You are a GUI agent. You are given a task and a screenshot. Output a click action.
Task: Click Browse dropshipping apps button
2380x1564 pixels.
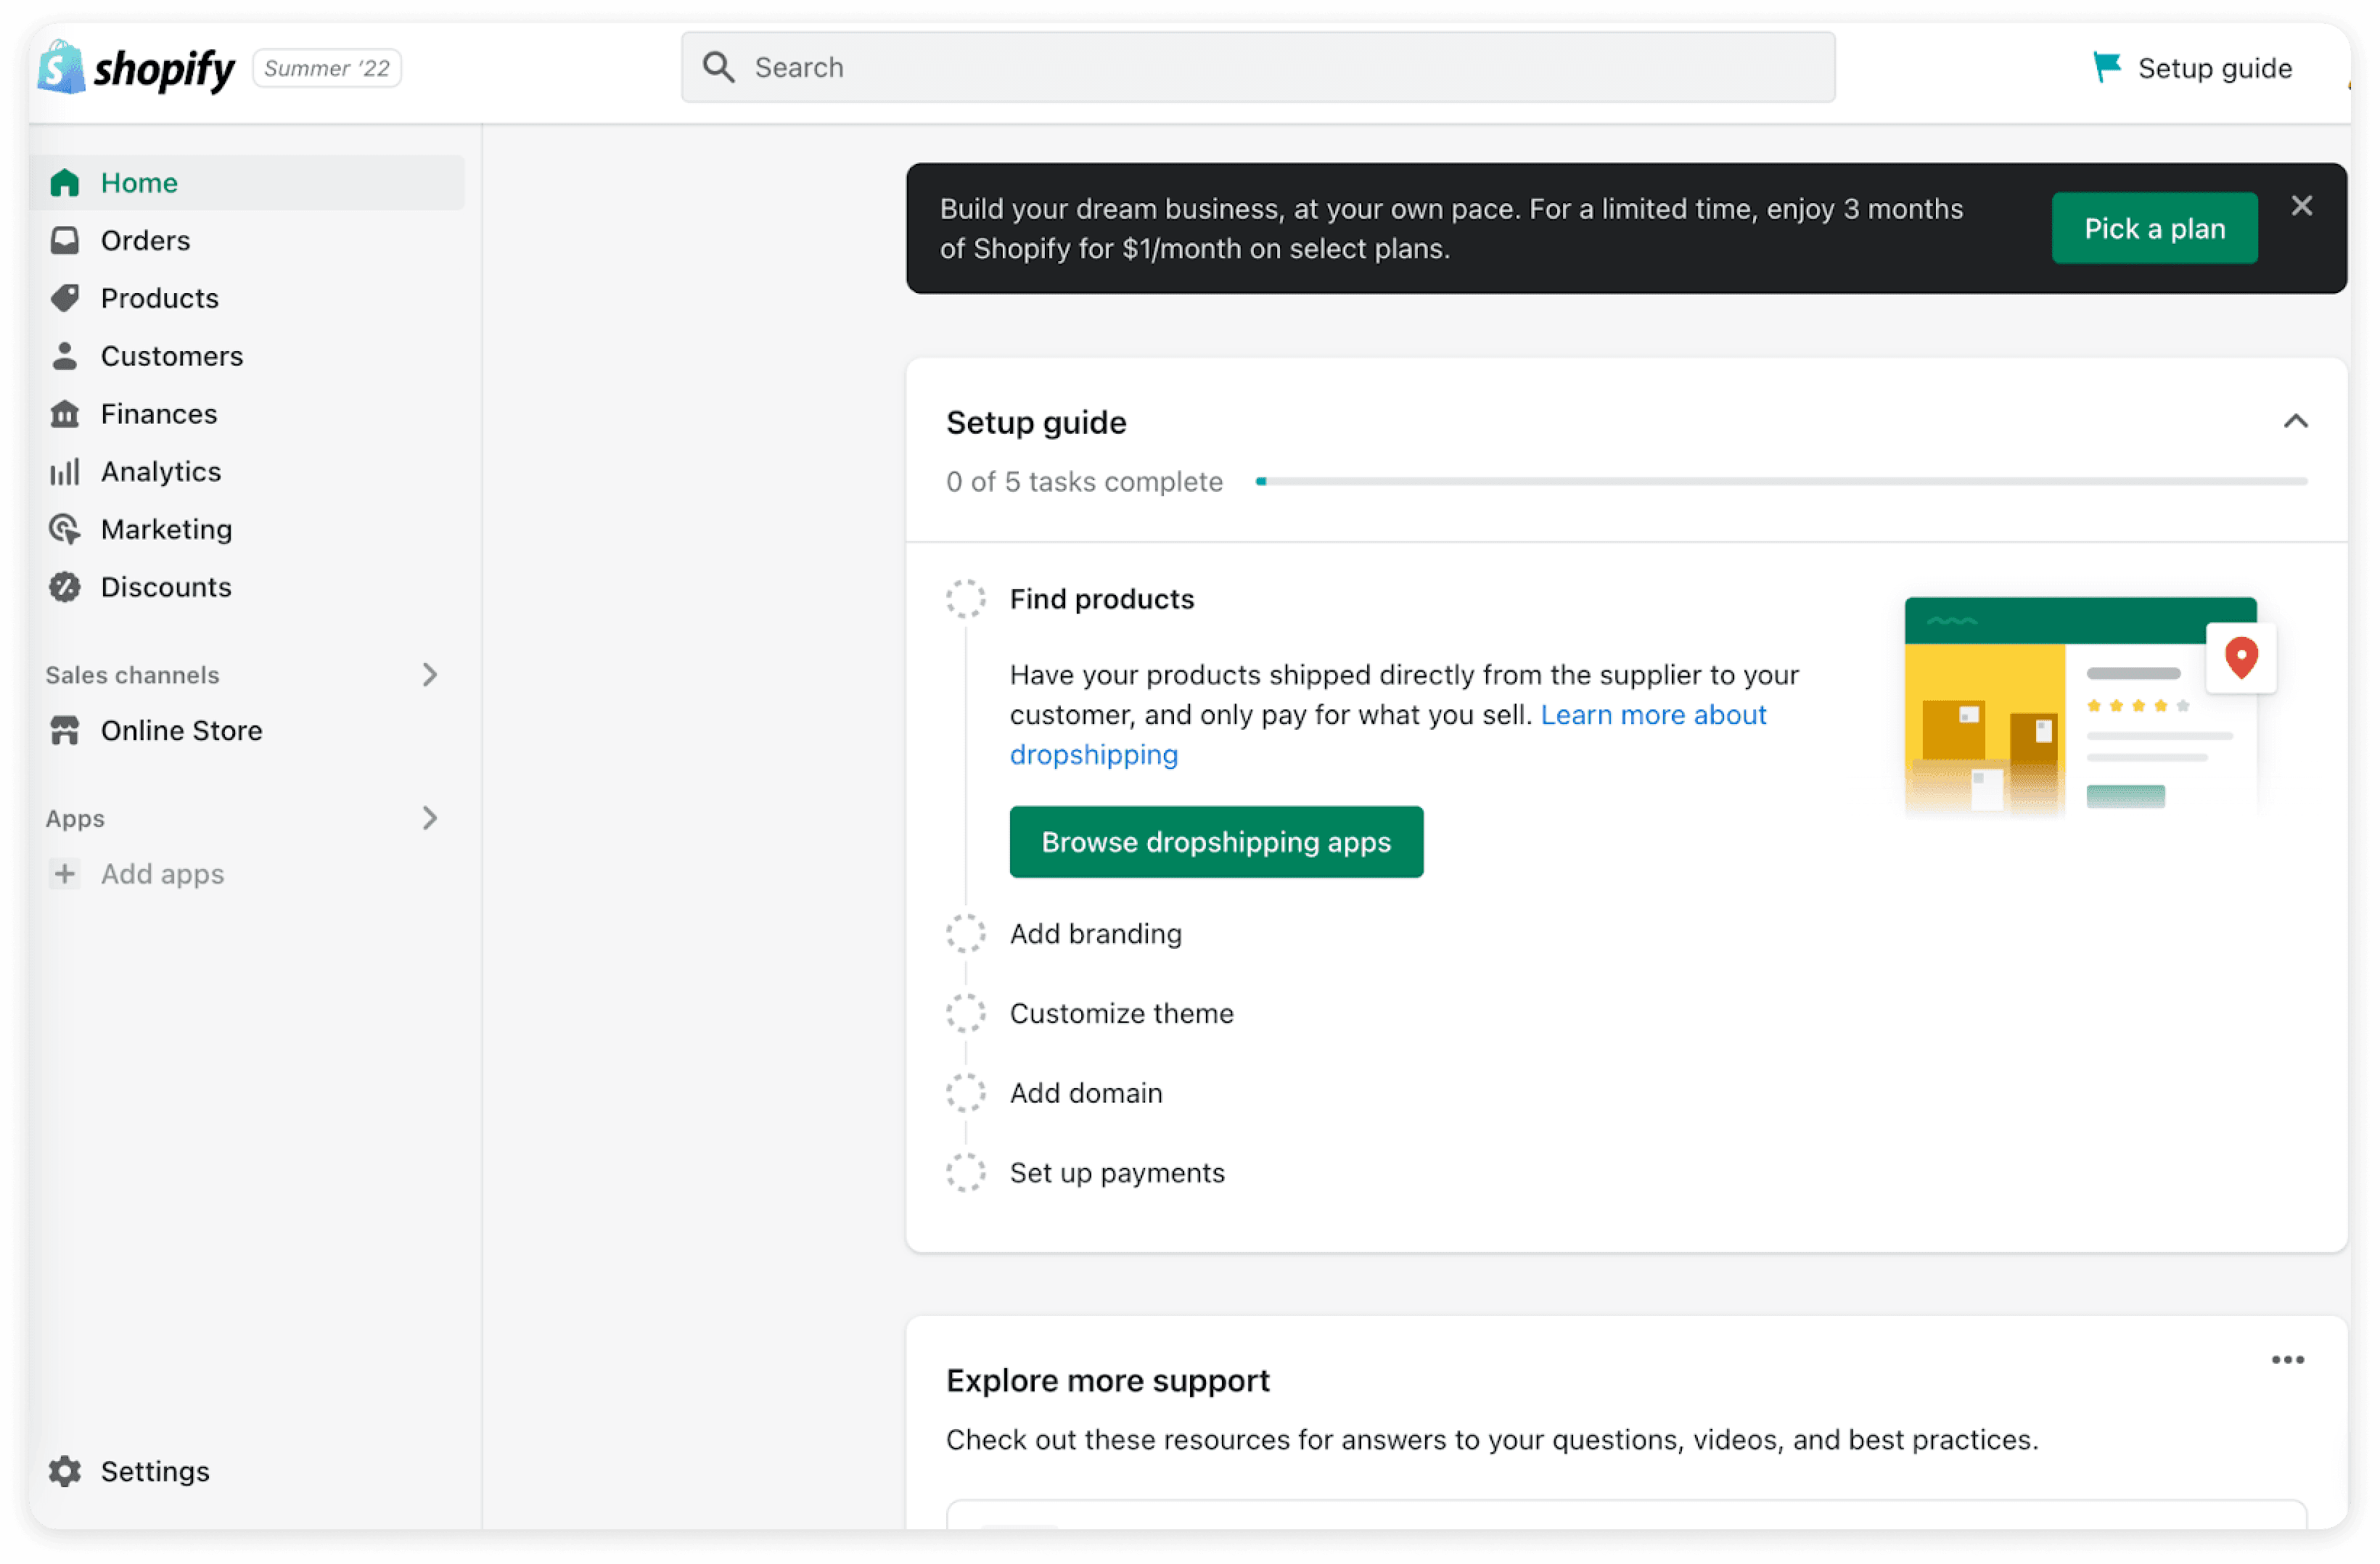pyautogui.click(x=1215, y=842)
